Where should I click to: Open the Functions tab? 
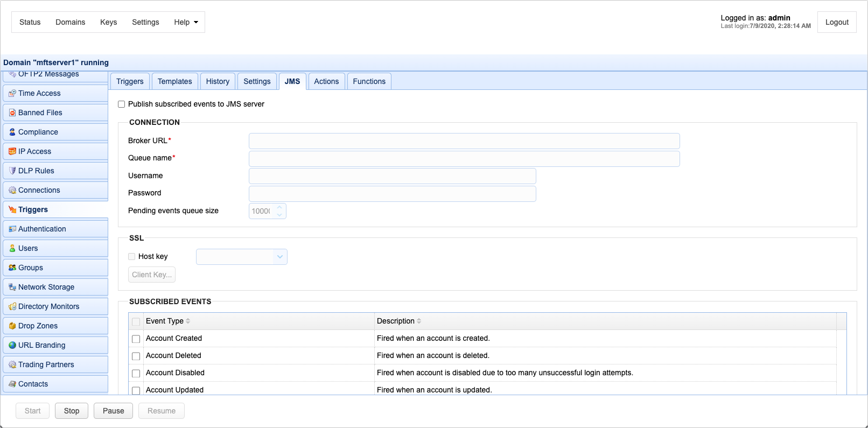(369, 81)
